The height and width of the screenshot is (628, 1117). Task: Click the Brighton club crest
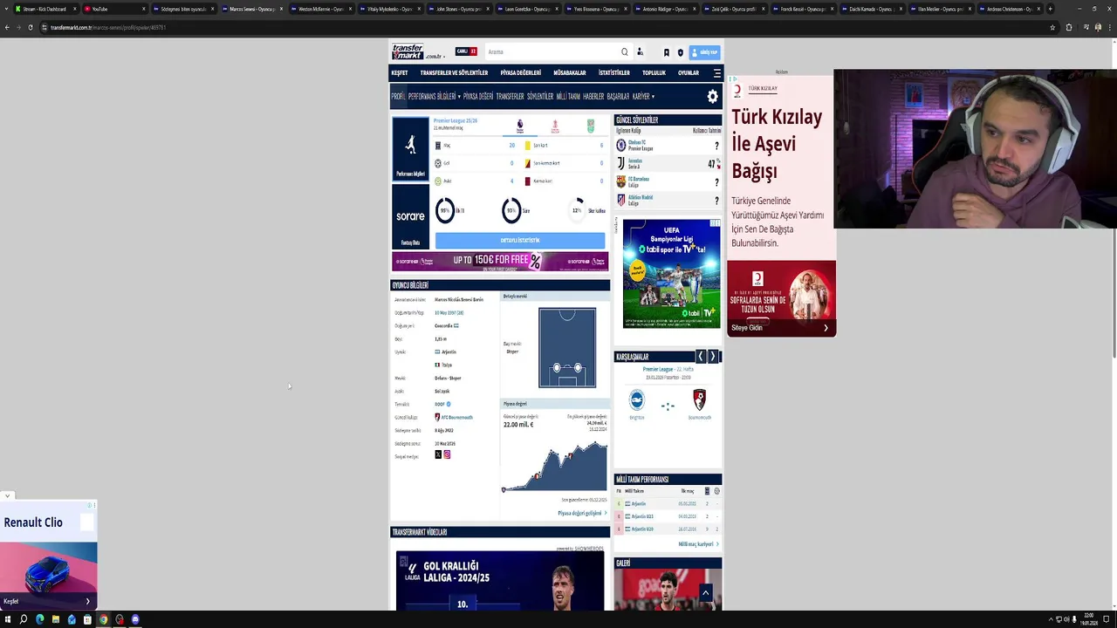click(x=637, y=399)
